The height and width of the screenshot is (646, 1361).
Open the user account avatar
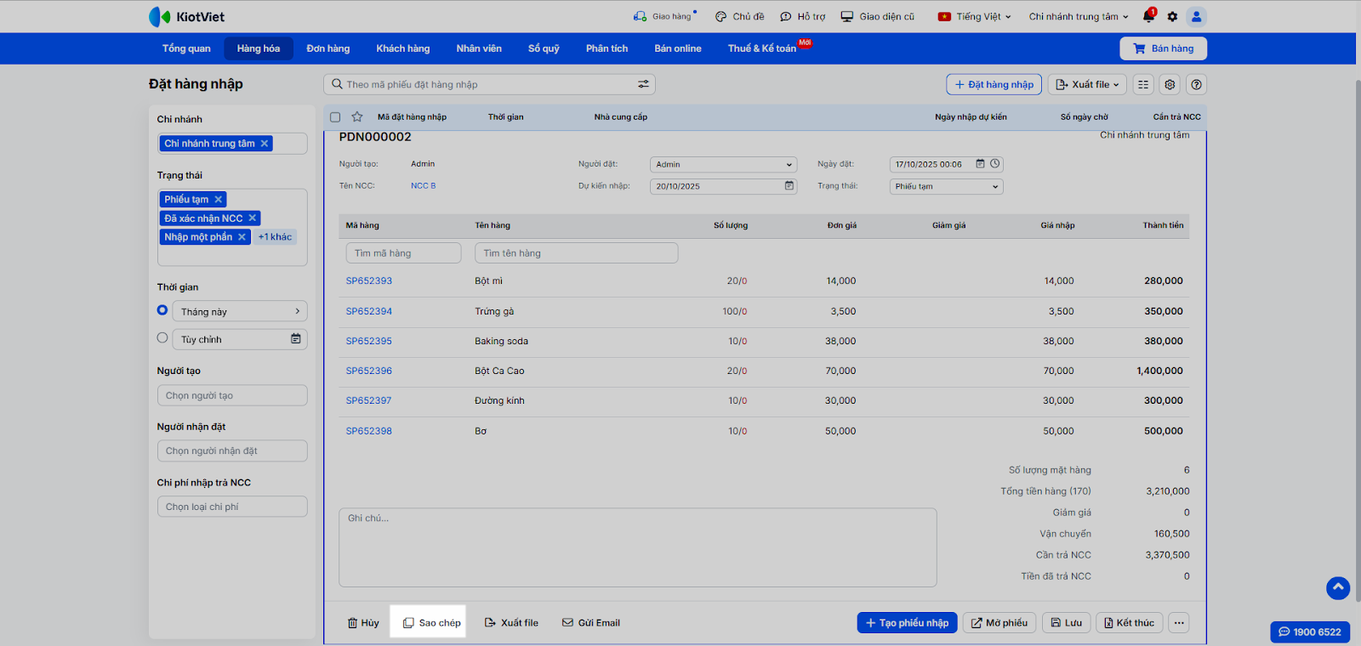pos(1196,16)
